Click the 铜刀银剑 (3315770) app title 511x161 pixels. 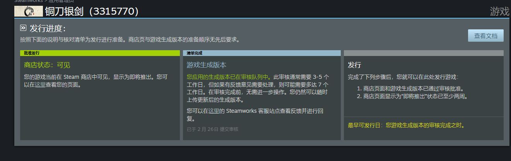click(92, 12)
